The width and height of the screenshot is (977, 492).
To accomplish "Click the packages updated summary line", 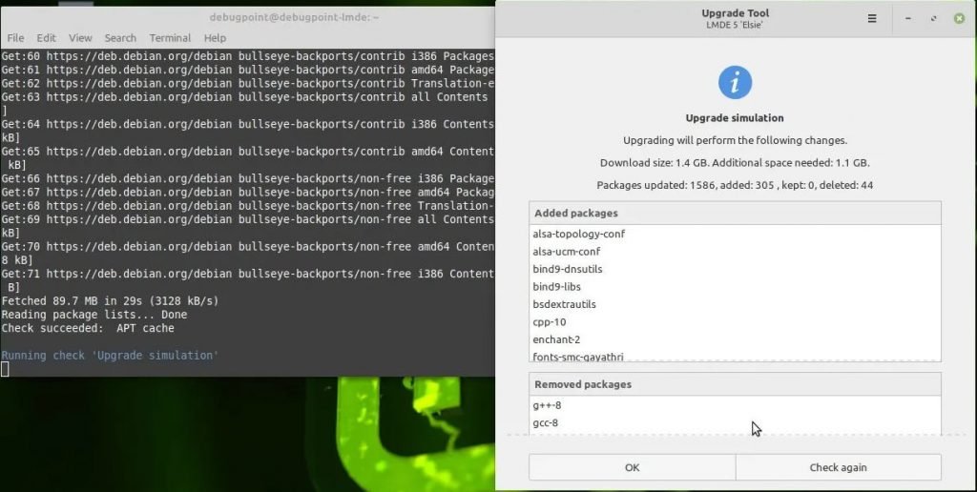I will 735,185.
